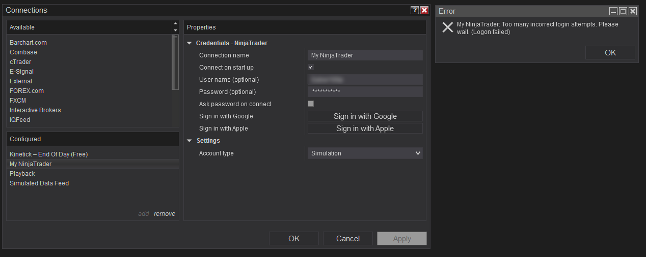The height and width of the screenshot is (257, 646).
Task: Open the Account type dropdown
Action: (x=365, y=153)
